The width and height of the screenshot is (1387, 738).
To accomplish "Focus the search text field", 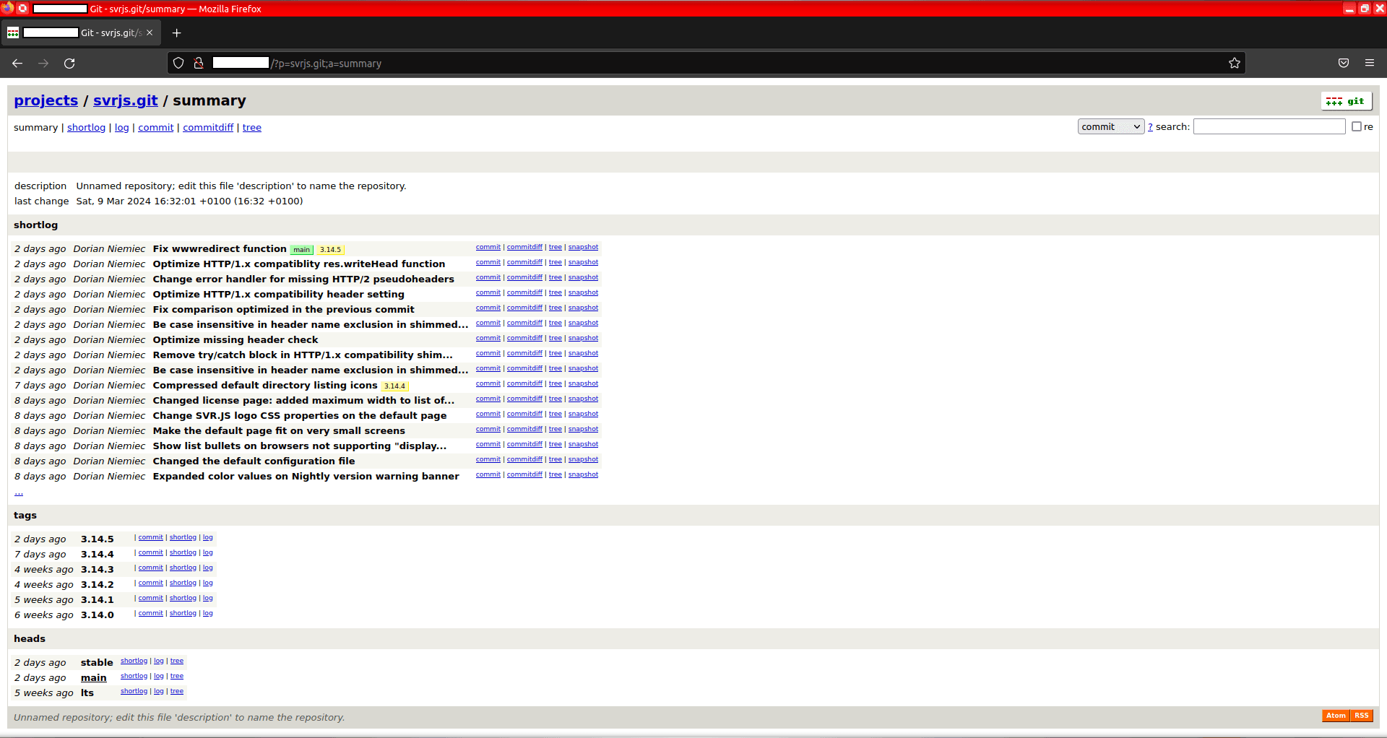I will [1269, 126].
